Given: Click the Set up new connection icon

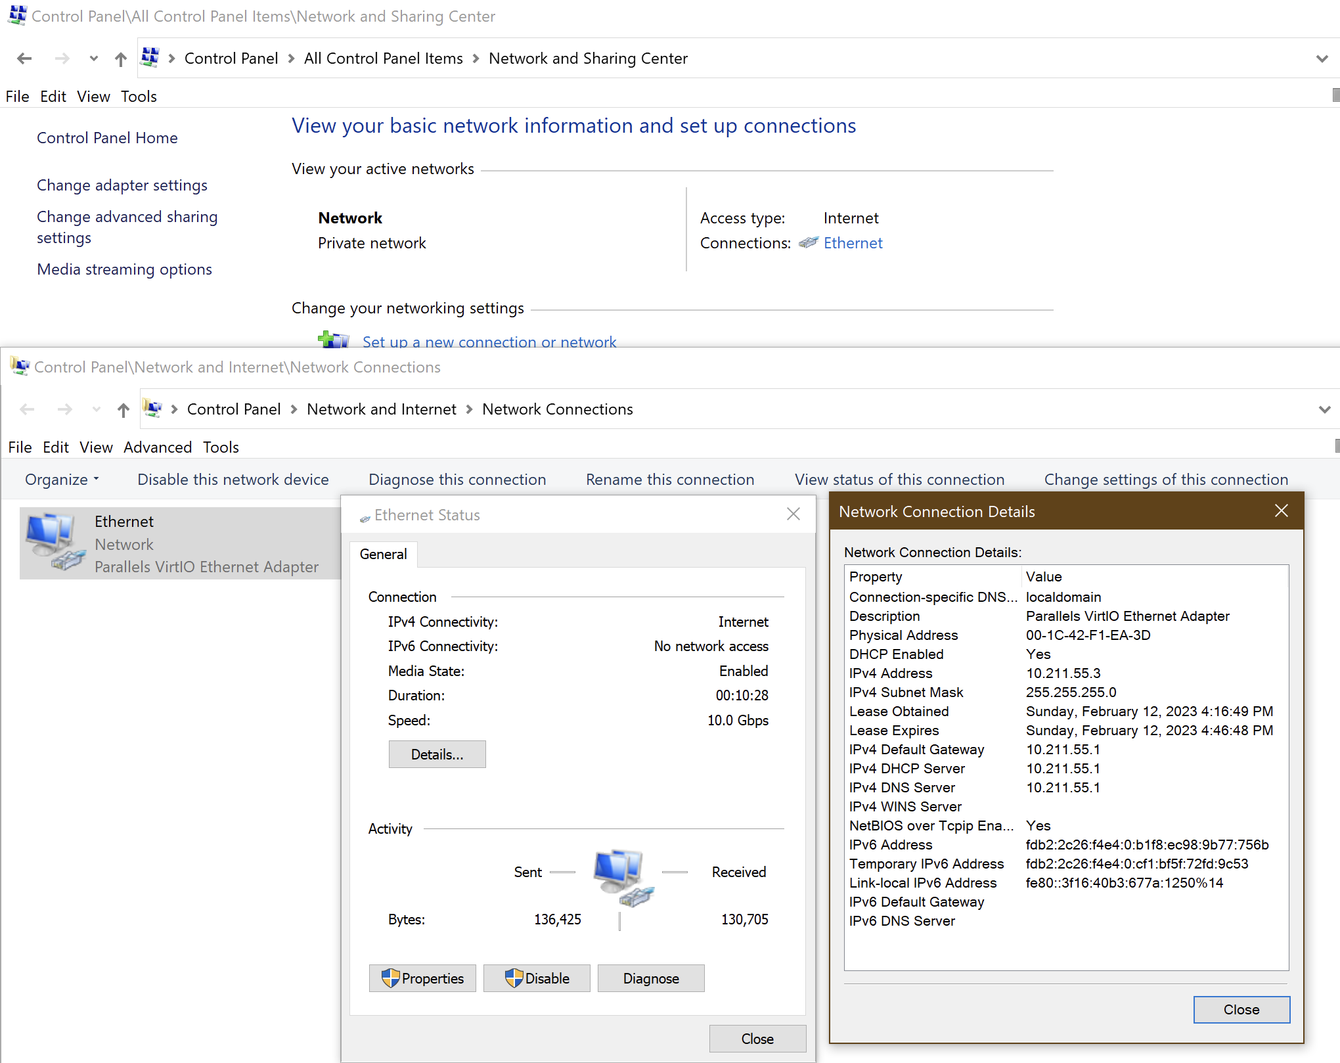Looking at the screenshot, I should [x=334, y=340].
